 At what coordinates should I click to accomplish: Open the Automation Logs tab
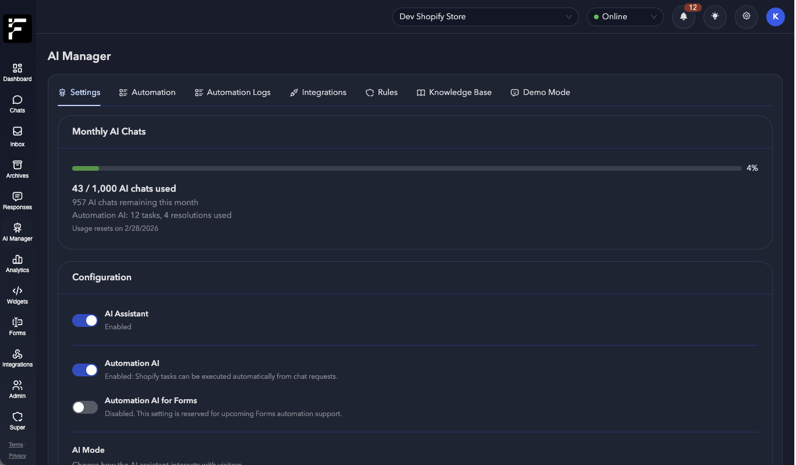tap(232, 92)
